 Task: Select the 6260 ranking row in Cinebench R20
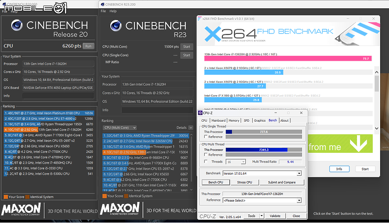pos(49,130)
